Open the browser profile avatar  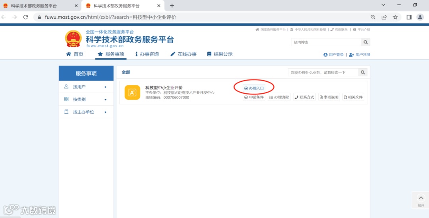(420, 17)
